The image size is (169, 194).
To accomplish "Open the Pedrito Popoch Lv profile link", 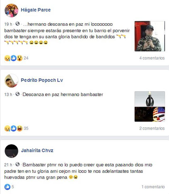I will pyautogui.click(x=42, y=80).
